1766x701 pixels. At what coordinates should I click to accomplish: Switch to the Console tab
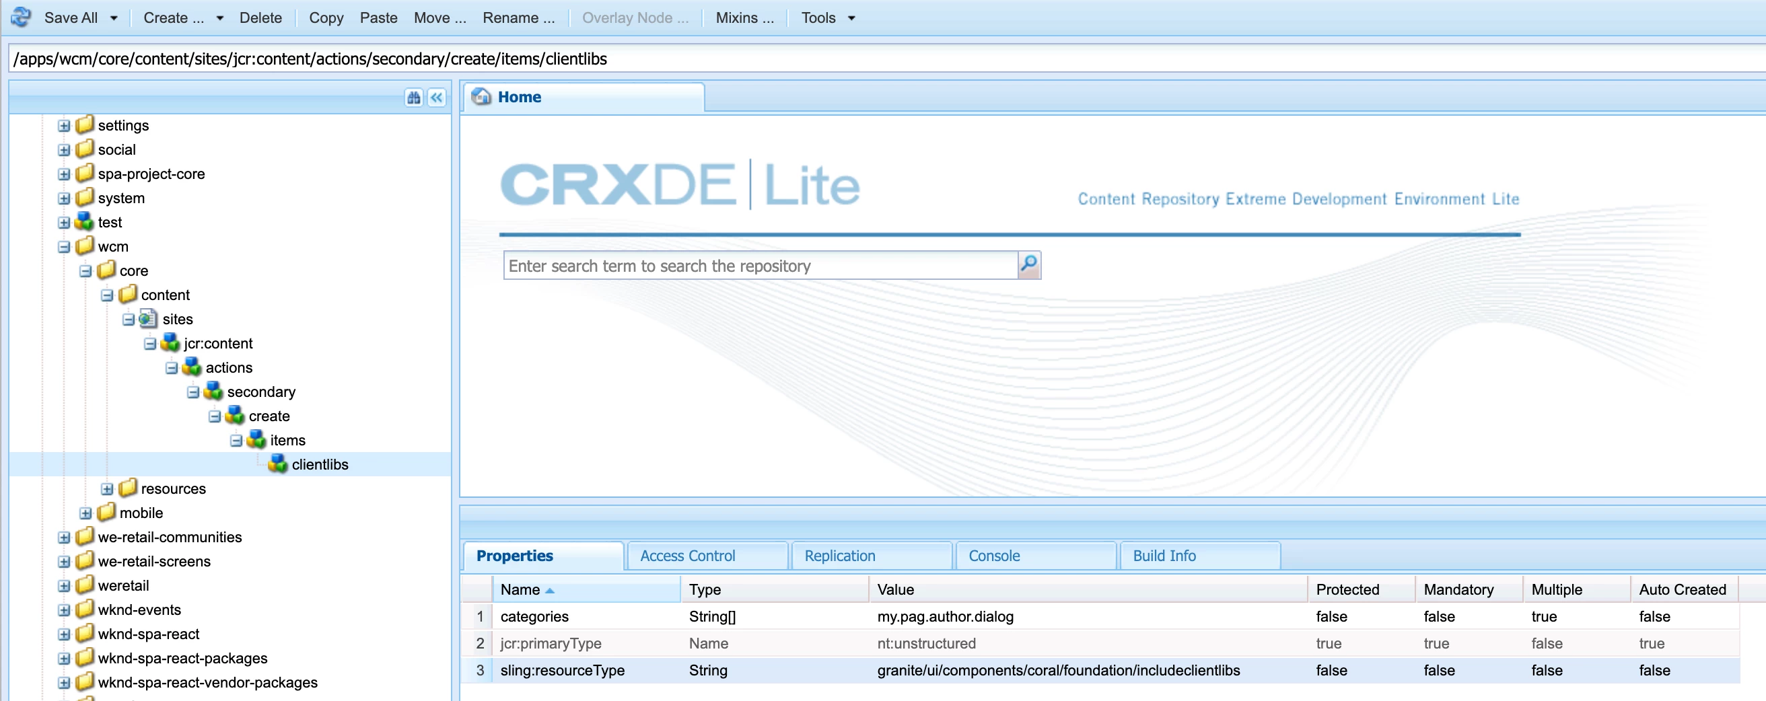click(1035, 555)
